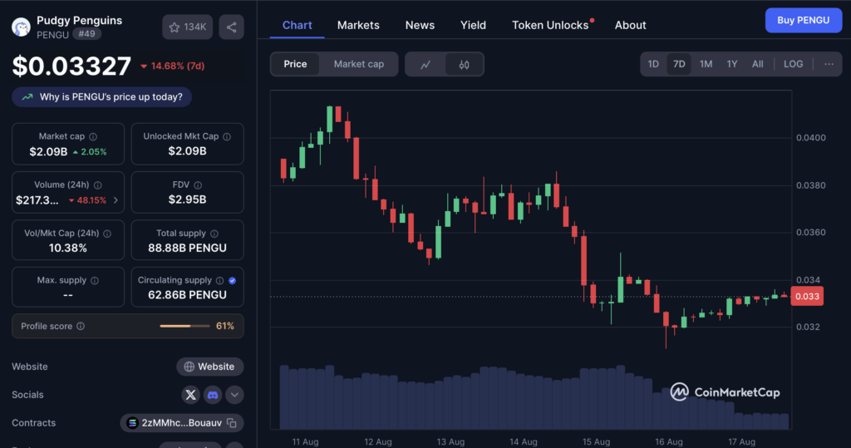Click the 0.0400 price axis label
Screen dimensions: 851x448
pos(811,138)
